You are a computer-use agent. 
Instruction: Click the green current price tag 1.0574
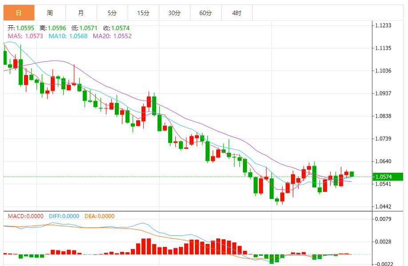pyautogui.click(x=388, y=177)
